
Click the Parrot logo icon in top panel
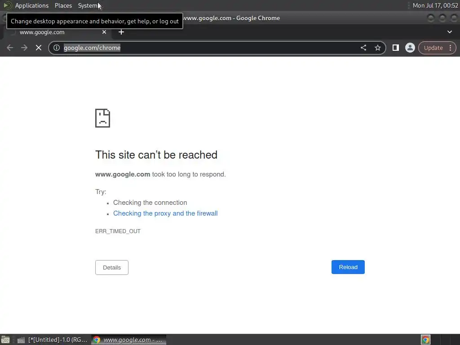[x=7, y=5]
